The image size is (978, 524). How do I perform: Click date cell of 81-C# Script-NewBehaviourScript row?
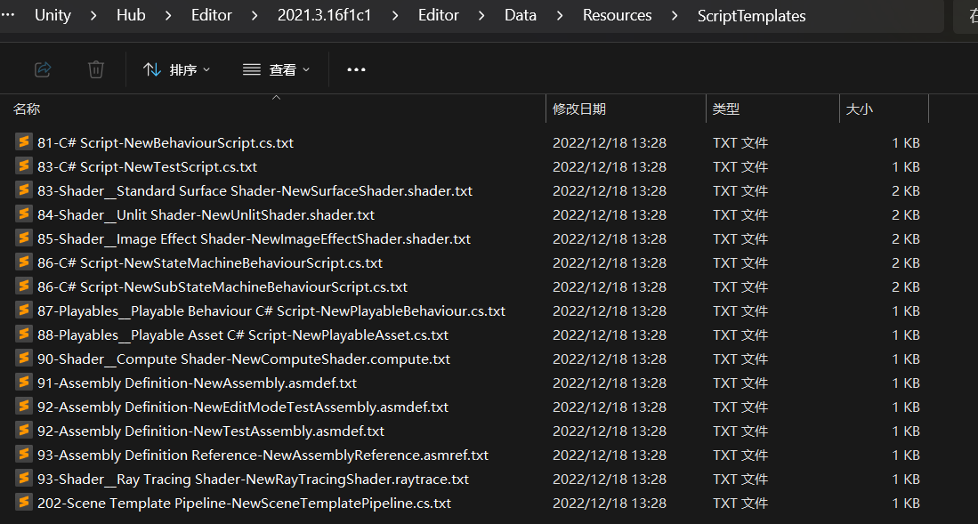[610, 143]
